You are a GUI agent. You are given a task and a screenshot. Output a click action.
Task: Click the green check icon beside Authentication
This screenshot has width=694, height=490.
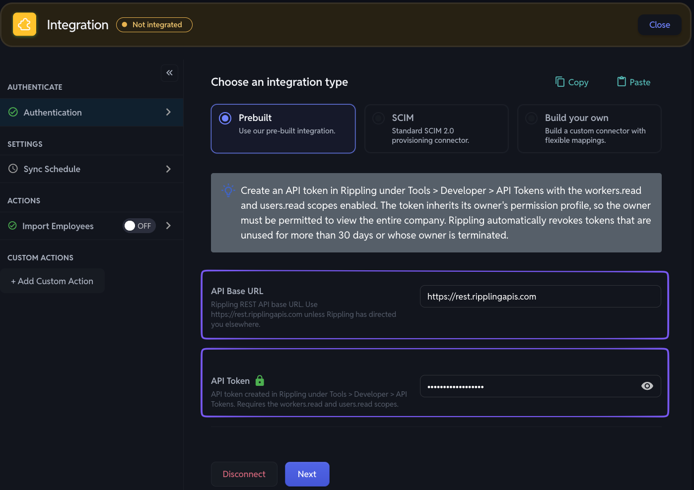(13, 112)
